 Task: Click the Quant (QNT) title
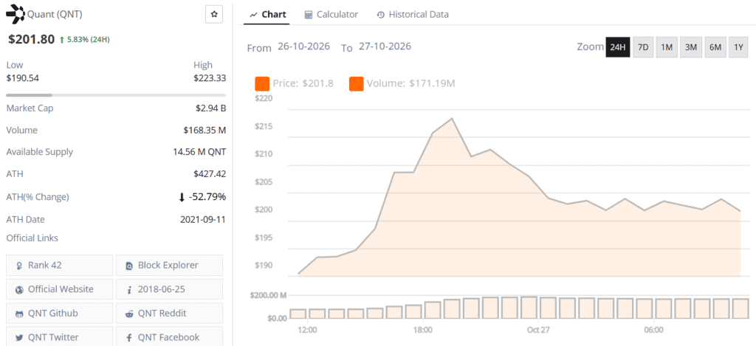pos(55,15)
